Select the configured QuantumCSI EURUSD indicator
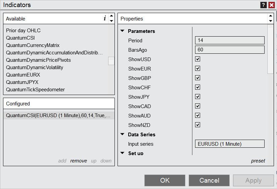Image resolution: width=277 pixels, height=189 pixels. (x=59, y=115)
